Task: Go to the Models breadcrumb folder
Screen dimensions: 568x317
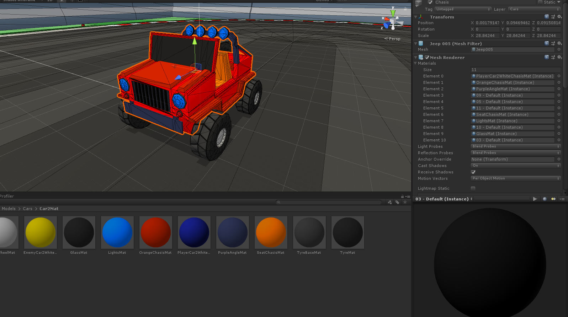Action: point(9,209)
